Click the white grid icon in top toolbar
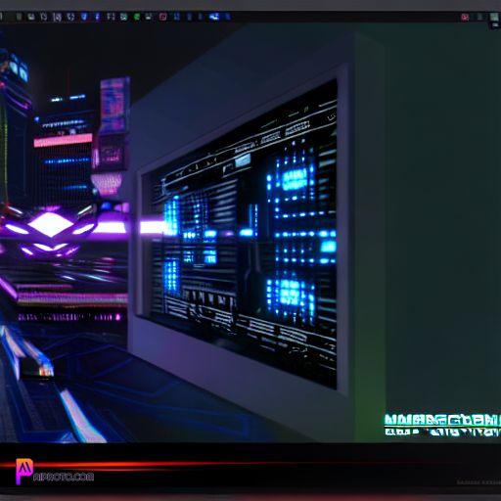Viewport: 501px width, 501px height. pyautogui.click(x=111, y=17)
